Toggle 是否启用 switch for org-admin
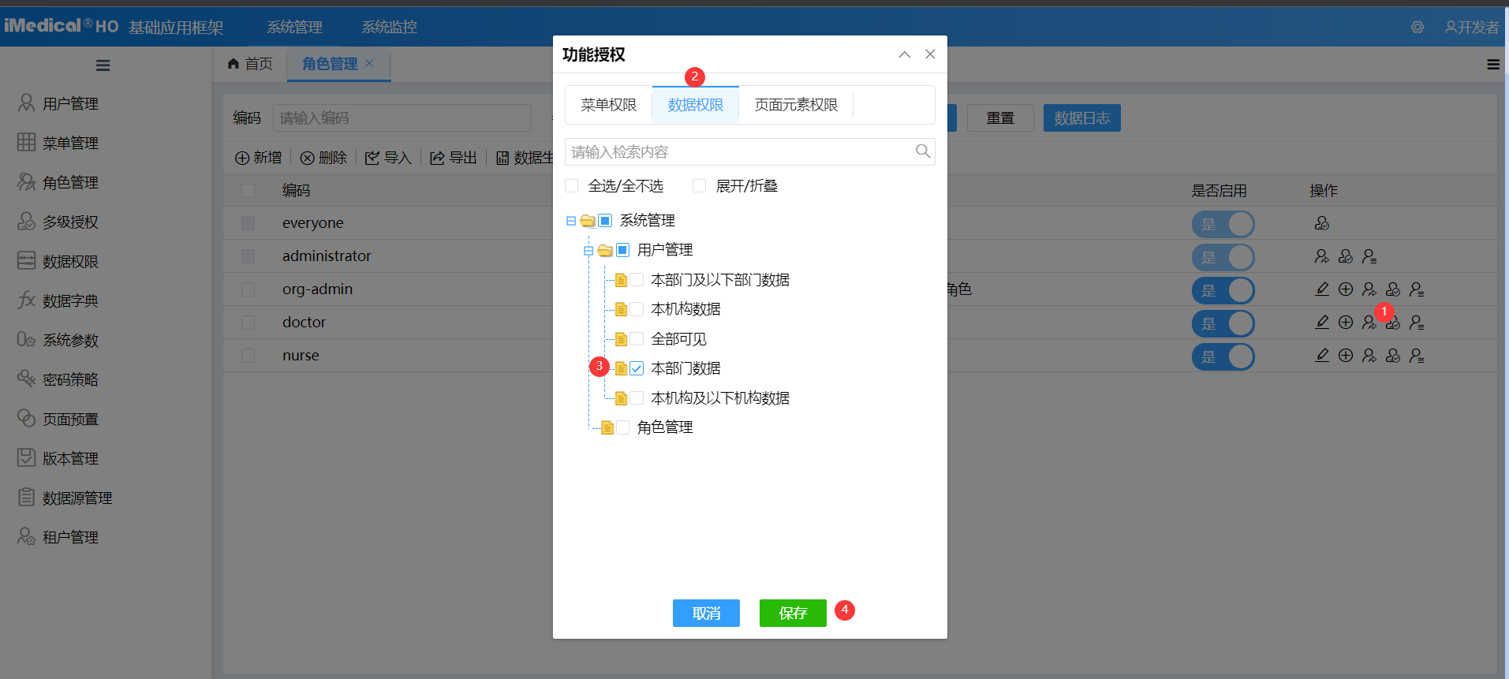This screenshot has height=679, width=1509. pos(1223,290)
